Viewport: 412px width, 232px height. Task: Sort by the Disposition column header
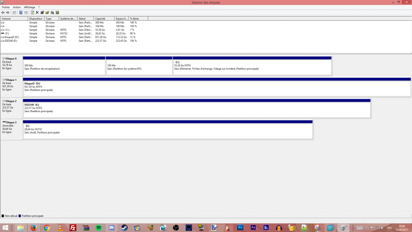pyautogui.click(x=36, y=19)
